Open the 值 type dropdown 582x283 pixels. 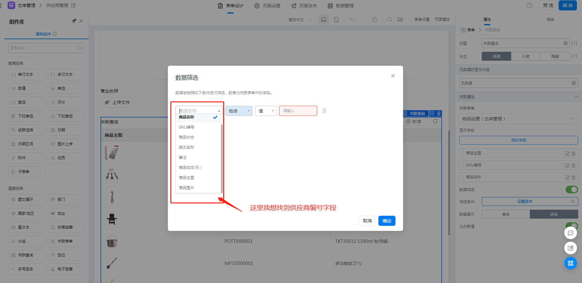point(266,111)
